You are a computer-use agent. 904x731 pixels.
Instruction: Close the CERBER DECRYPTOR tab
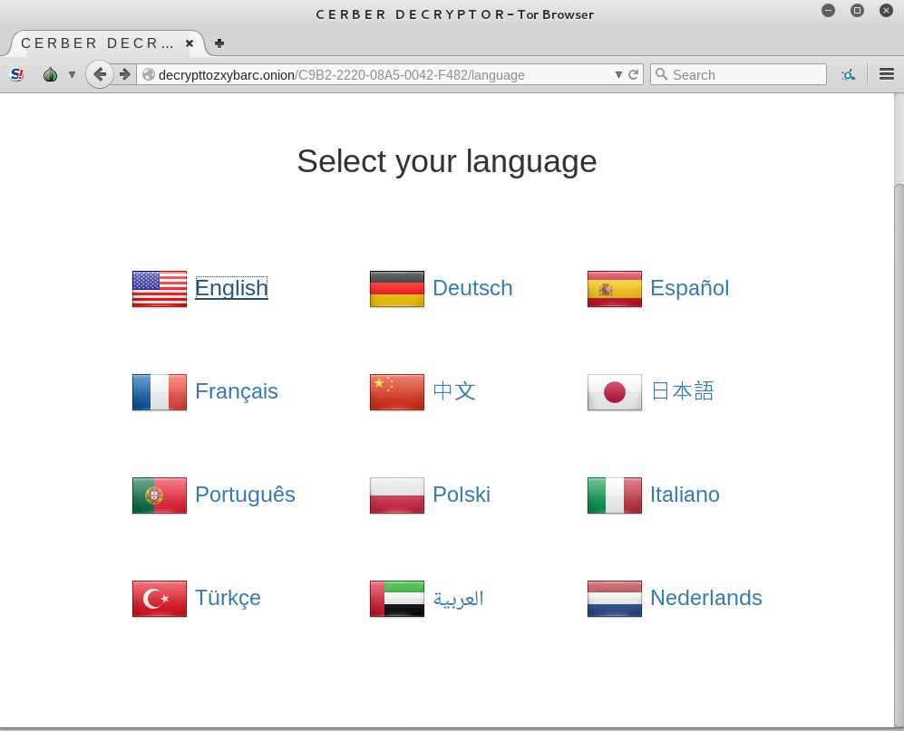(190, 43)
